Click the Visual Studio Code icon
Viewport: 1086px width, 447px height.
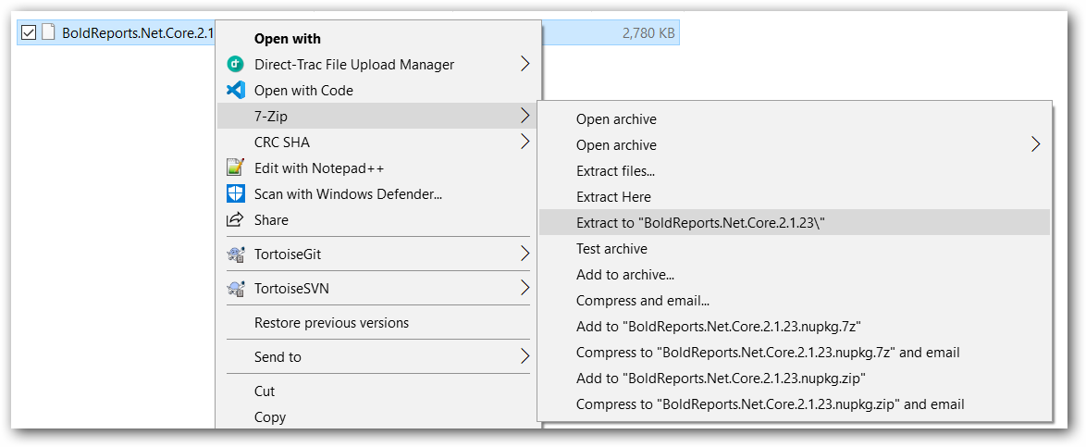click(x=236, y=90)
